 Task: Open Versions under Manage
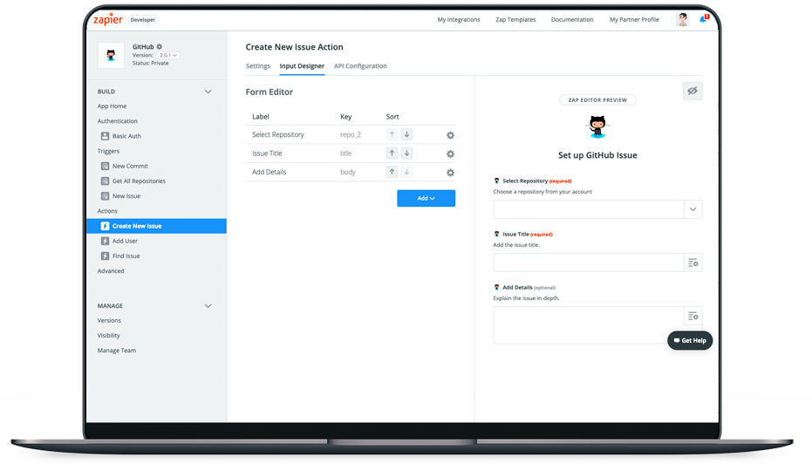pos(109,321)
